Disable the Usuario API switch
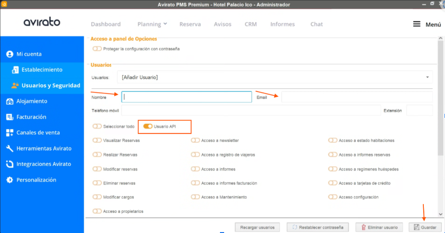The image size is (445, 233). pos(148,127)
